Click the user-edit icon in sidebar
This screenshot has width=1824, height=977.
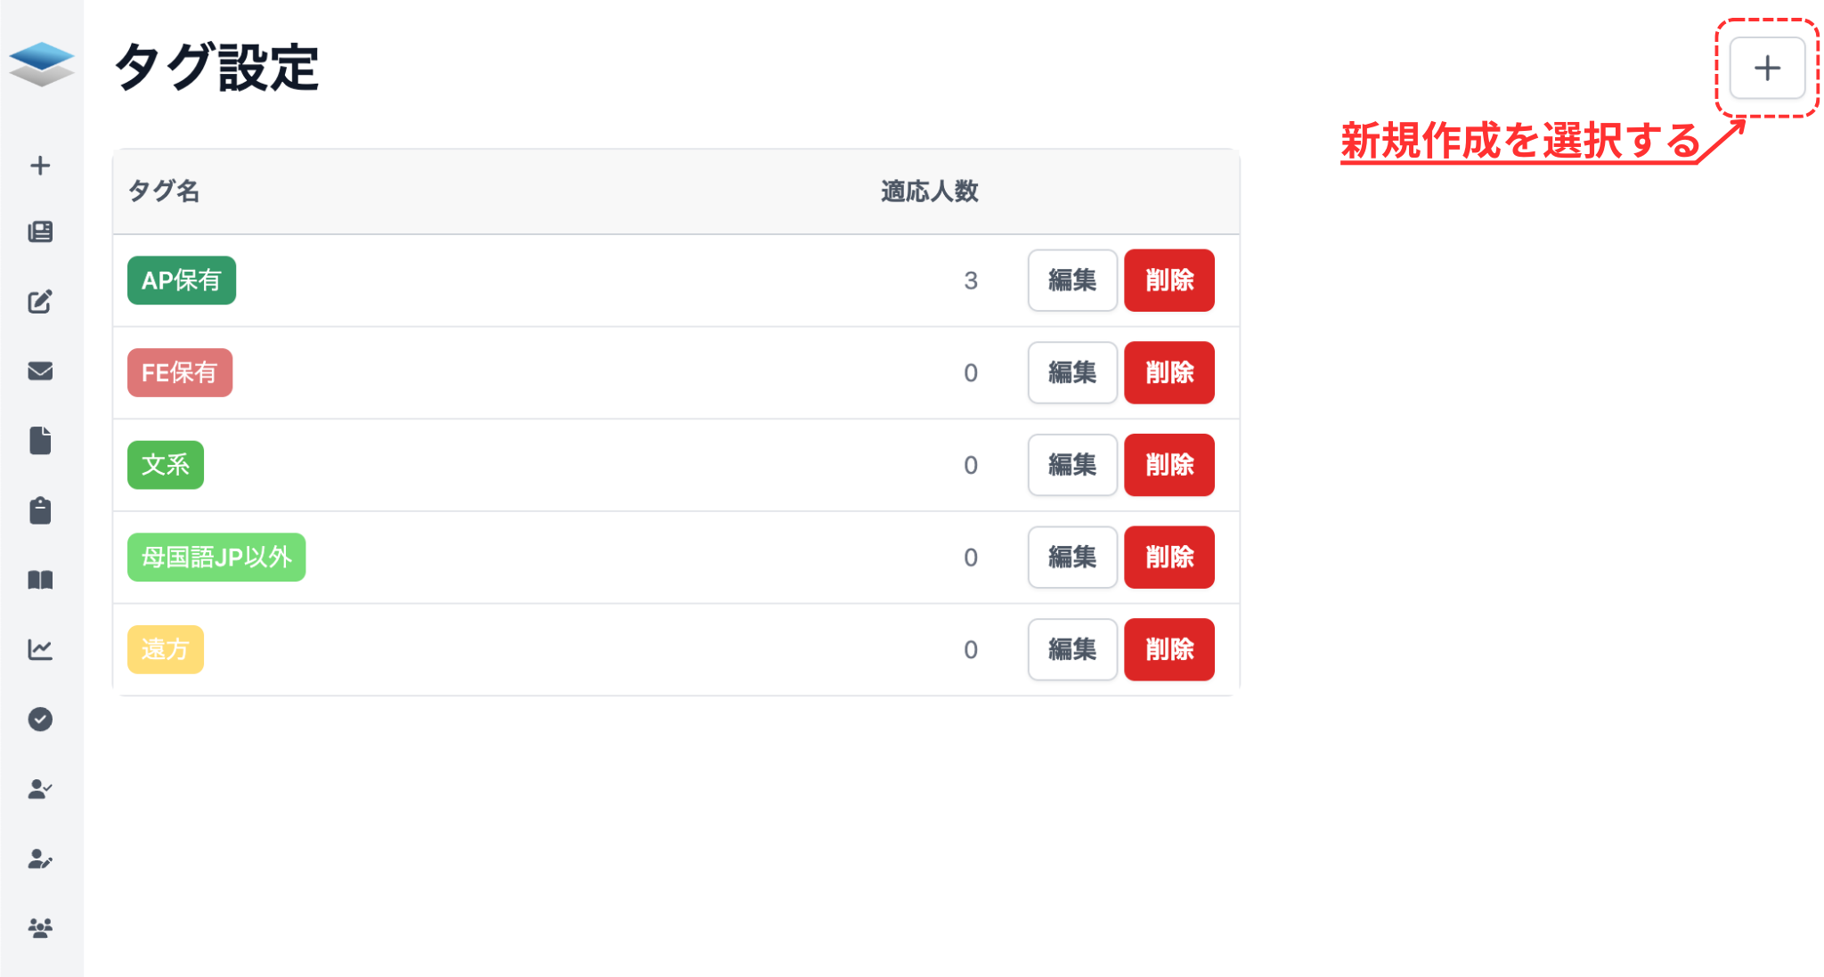point(40,859)
